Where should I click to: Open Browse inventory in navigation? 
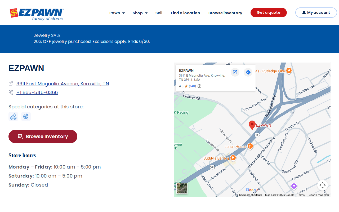225,13
